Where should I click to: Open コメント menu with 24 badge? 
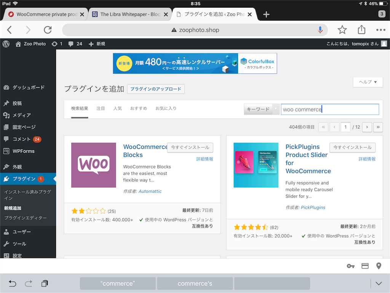coord(28,139)
